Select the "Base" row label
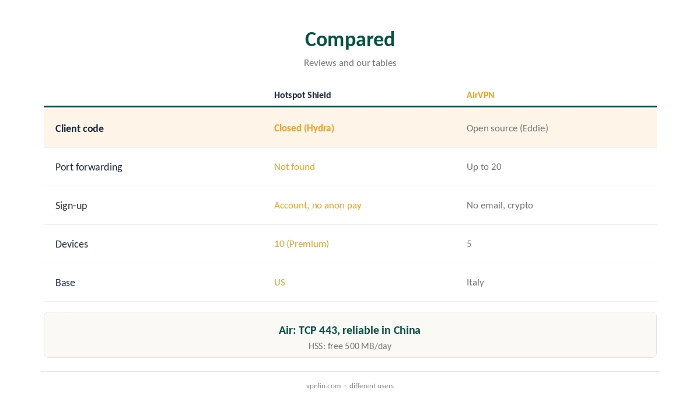The height and width of the screenshot is (397, 700). click(65, 283)
